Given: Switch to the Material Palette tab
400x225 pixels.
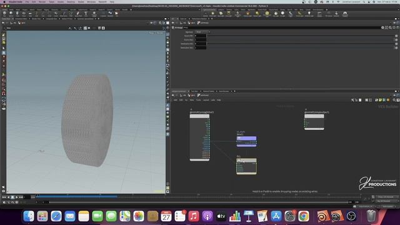Looking at the screenshot, I should coord(208,91).
